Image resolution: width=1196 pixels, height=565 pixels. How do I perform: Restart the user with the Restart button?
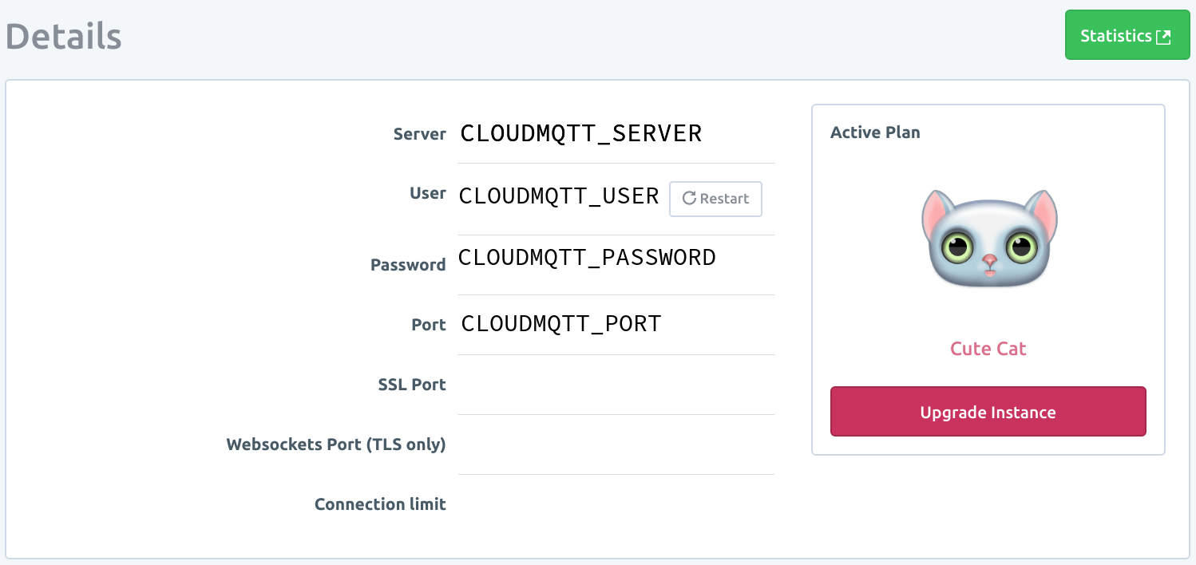[x=715, y=199]
